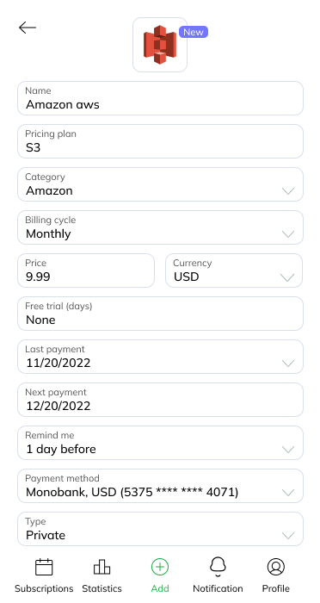Edit the Pricing plan S3 field

coord(160,141)
